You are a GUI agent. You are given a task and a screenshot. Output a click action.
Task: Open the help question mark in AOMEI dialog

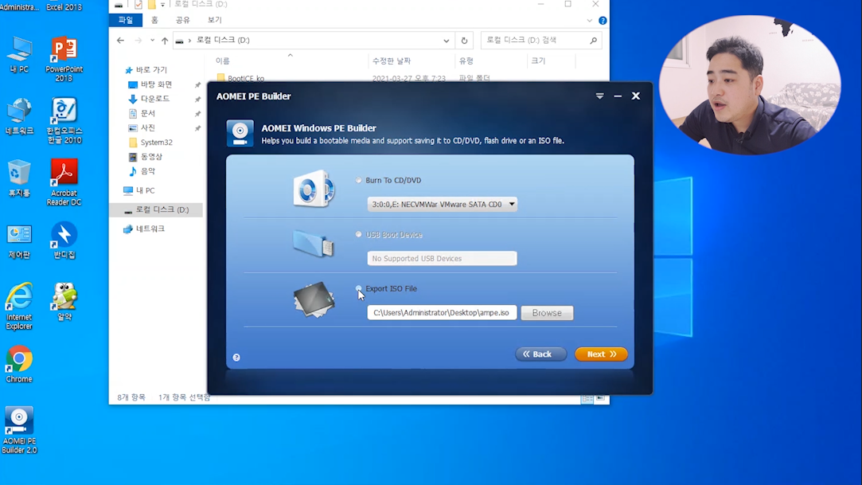tap(236, 358)
